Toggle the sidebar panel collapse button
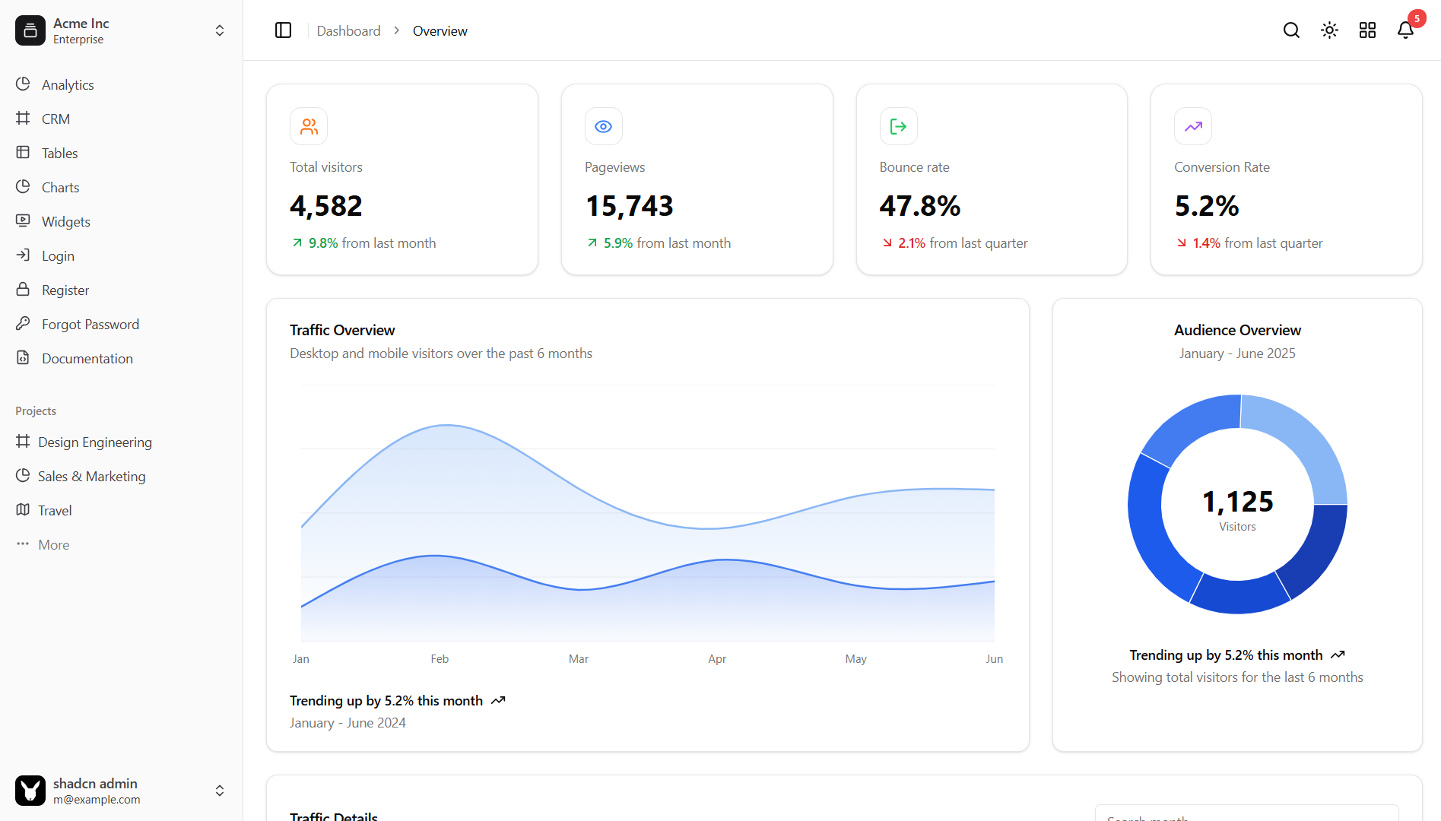This screenshot has height=821, width=1441. pos(283,30)
